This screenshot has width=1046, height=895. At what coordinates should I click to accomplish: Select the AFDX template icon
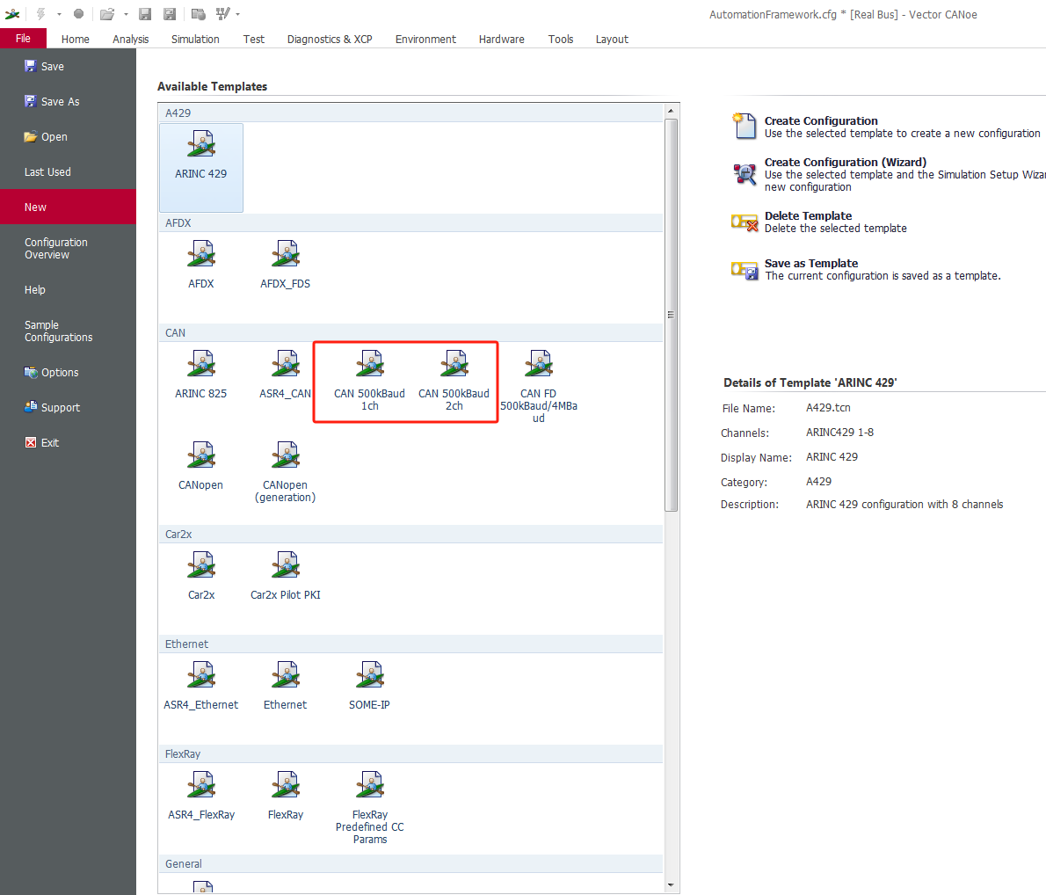pyautogui.click(x=200, y=265)
